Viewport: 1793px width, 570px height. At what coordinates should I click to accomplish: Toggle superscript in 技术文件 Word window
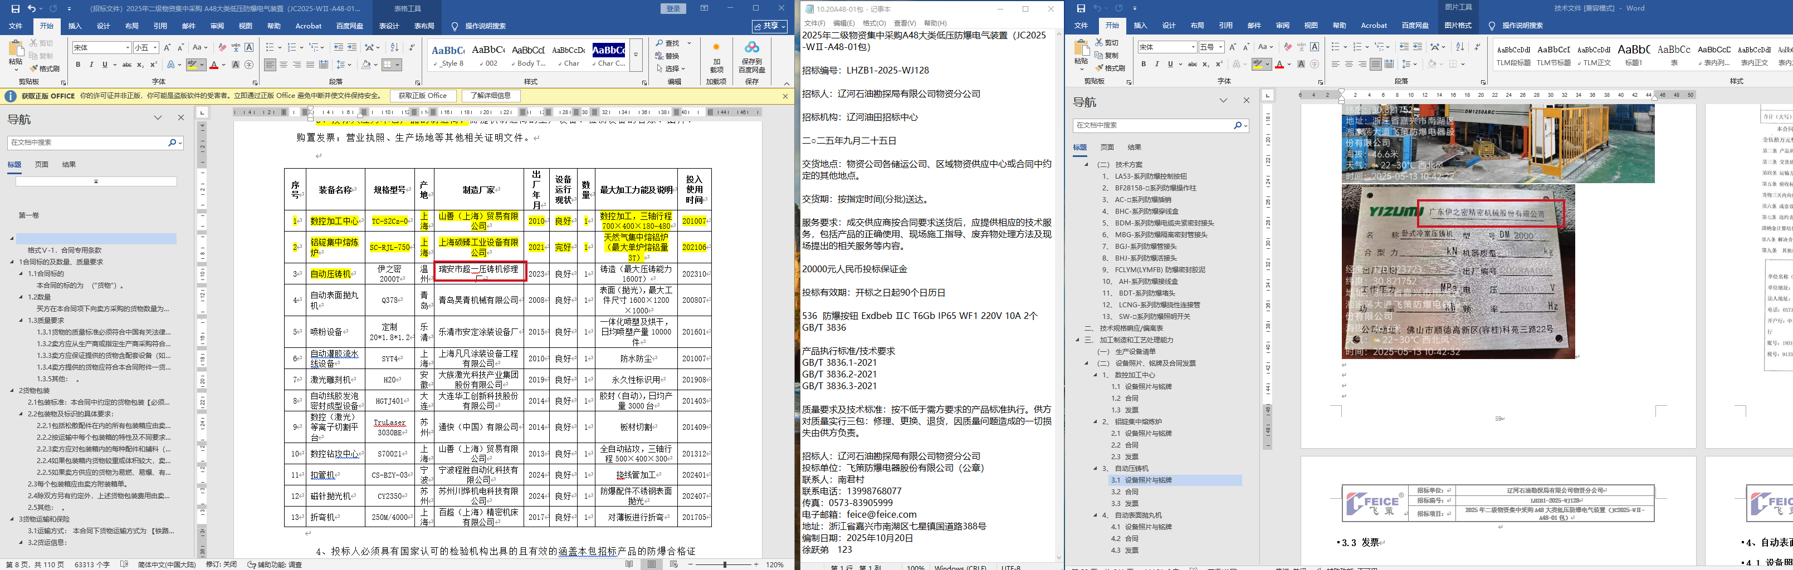pyautogui.click(x=1219, y=64)
